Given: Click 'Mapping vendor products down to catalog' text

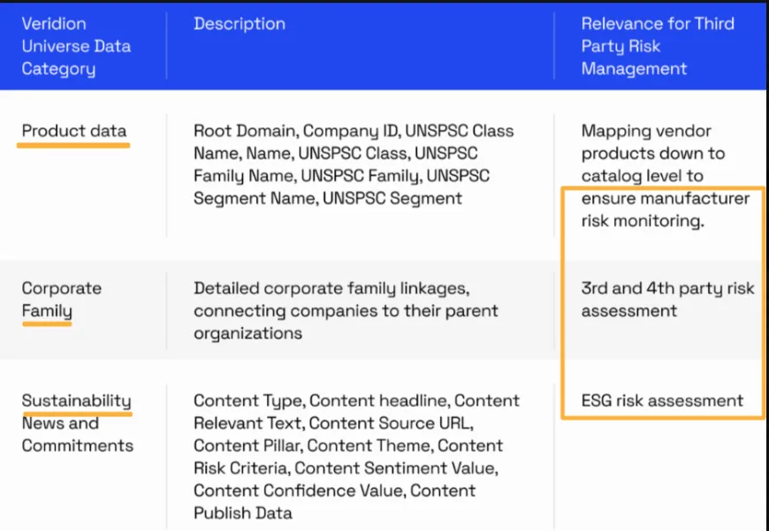Looking at the screenshot, I should click(x=666, y=176).
